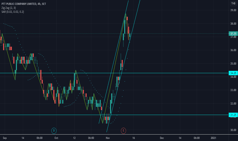Click the 16 date label on time axis

click(133, 138)
